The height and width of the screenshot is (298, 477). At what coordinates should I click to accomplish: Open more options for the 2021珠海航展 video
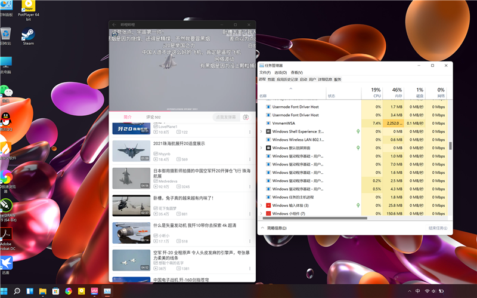(x=249, y=159)
